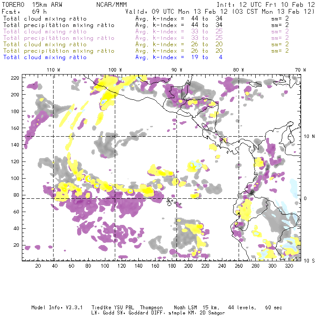Select x-axis tick label '120'
The height and width of the screenshot is (317, 317).
122,266
